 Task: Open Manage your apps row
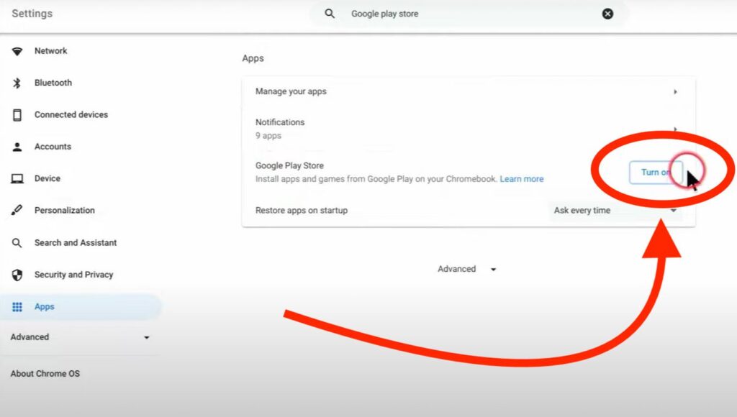click(468, 92)
